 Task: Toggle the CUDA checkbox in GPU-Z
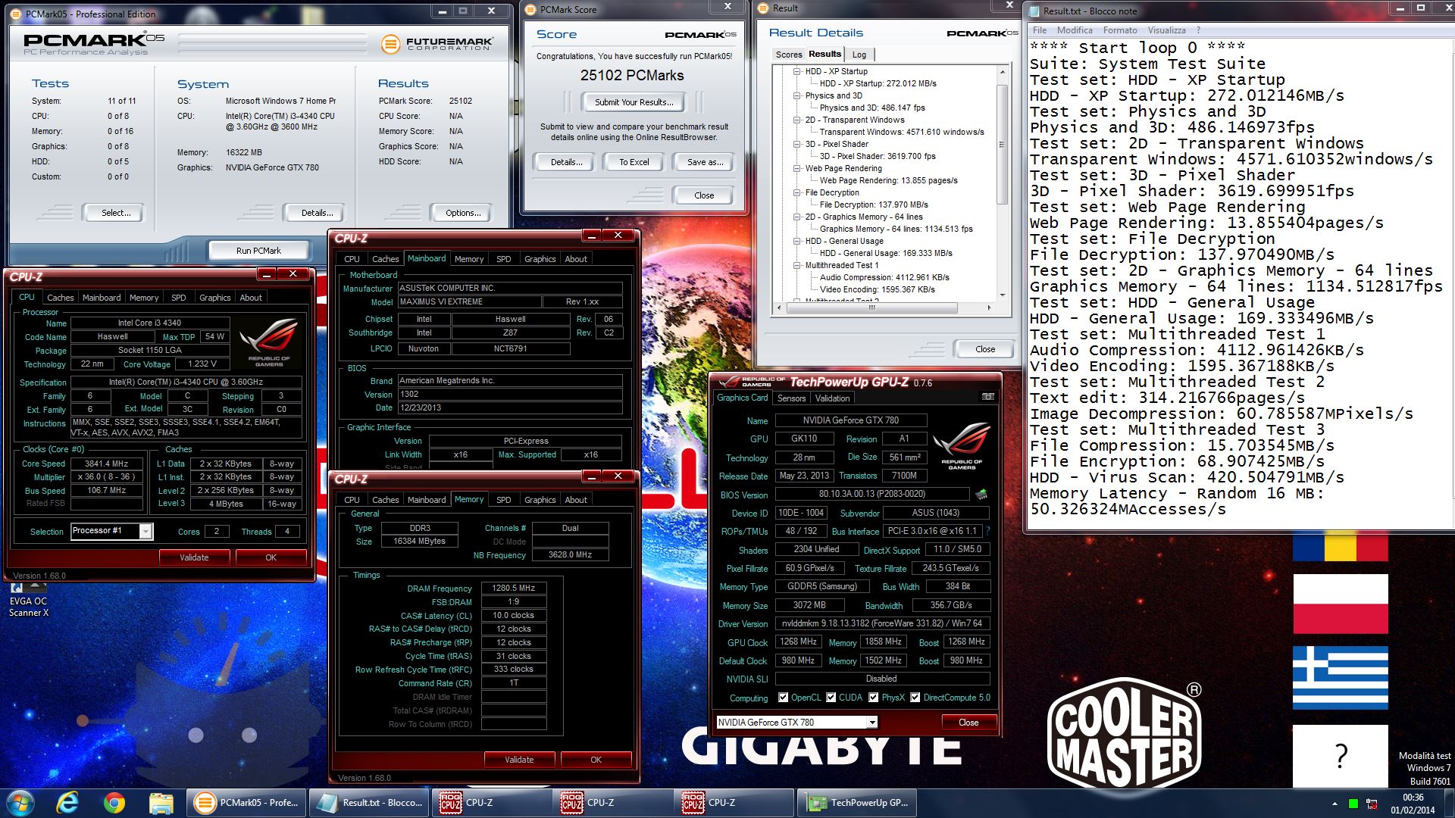click(x=831, y=698)
